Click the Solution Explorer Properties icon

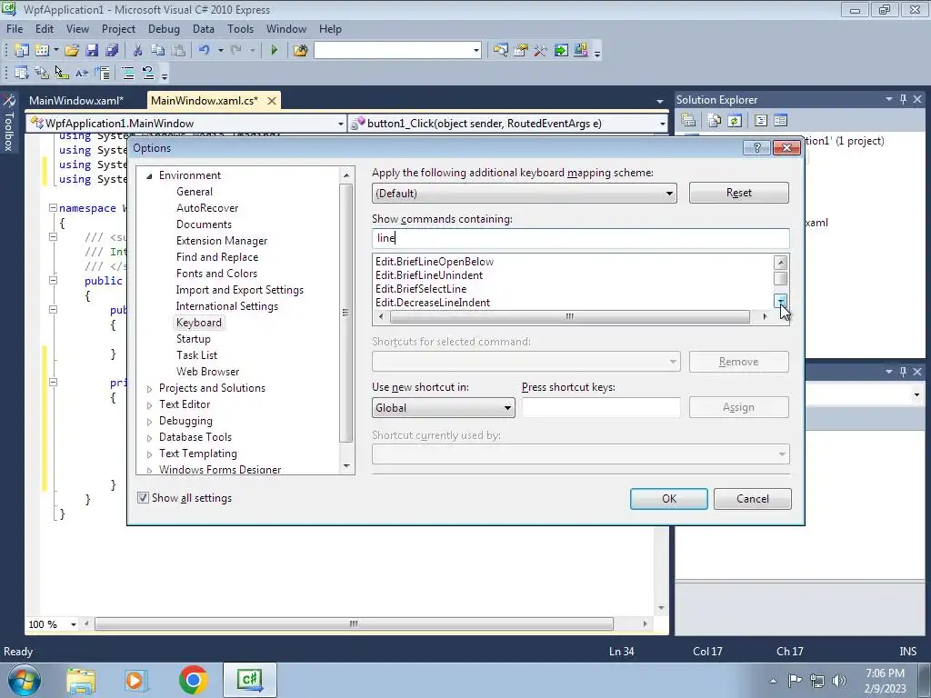tap(688, 121)
